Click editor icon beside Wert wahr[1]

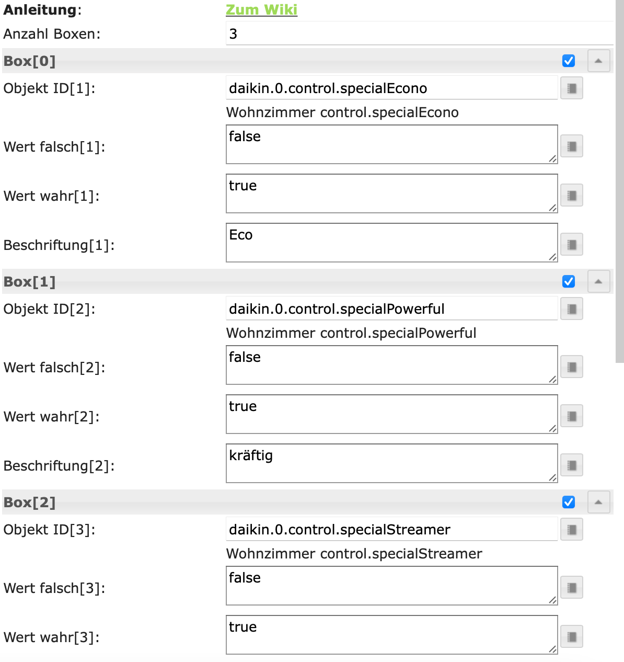coord(571,196)
